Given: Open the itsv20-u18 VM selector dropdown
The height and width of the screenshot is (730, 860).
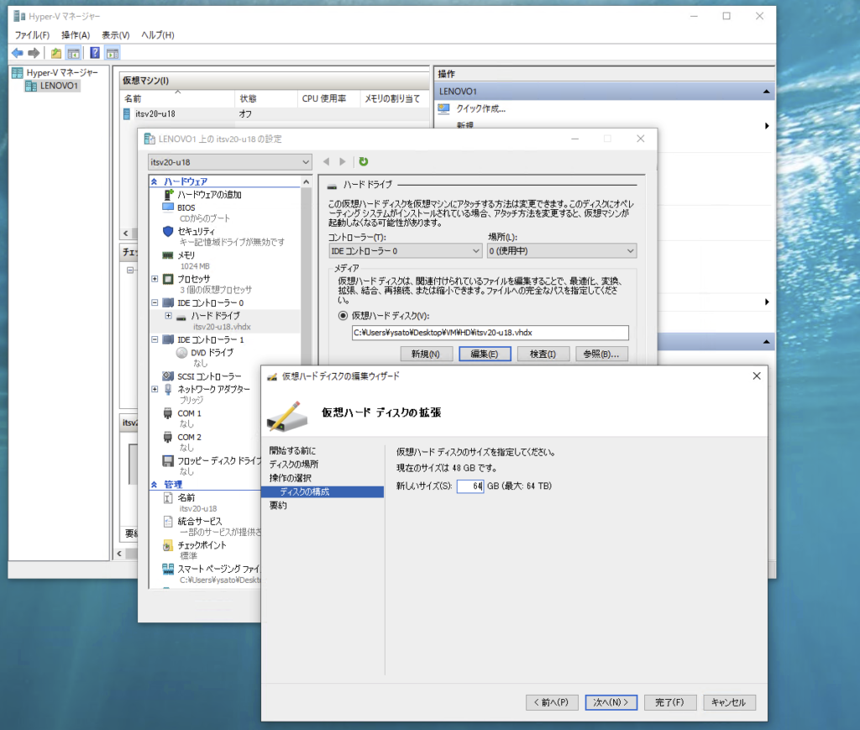Looking at the screenshot, I should 229,161.
